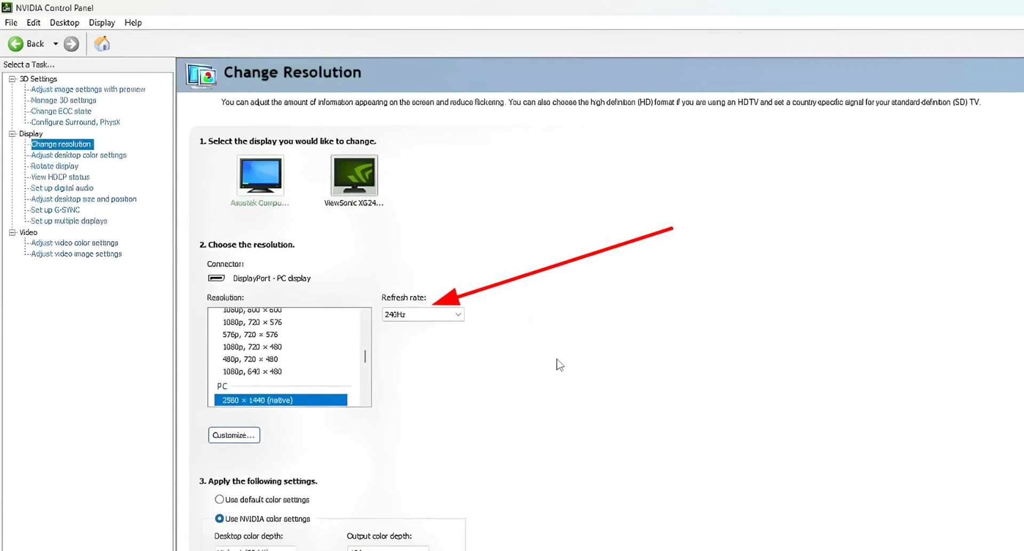Open Set up multiple displays

[69, 221]
